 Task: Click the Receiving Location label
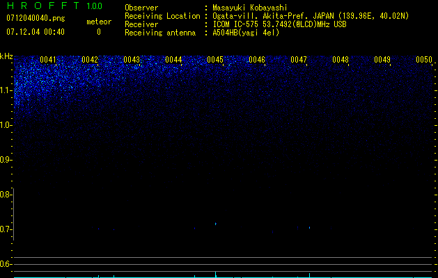coord(162,16)
